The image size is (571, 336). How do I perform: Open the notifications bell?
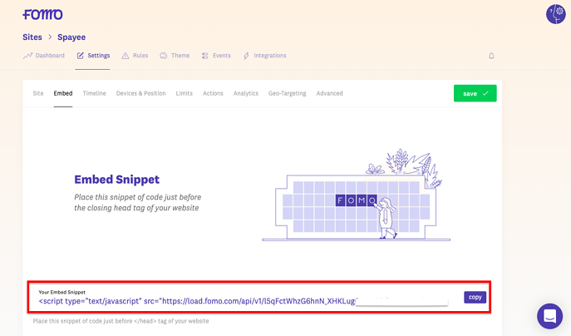[491, 56]
